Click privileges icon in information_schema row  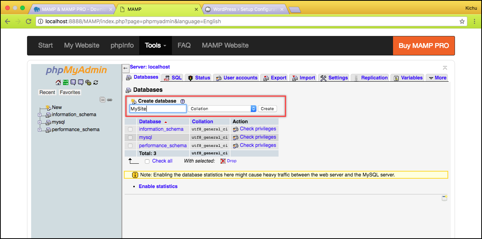pos(236,129)
